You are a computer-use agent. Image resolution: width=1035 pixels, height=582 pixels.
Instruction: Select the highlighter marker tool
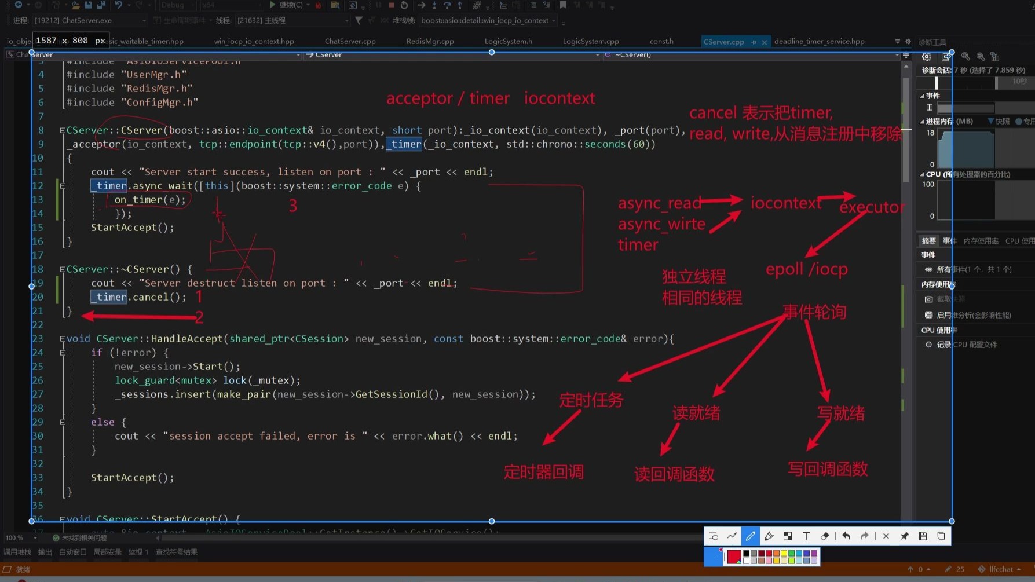[769, 536]
